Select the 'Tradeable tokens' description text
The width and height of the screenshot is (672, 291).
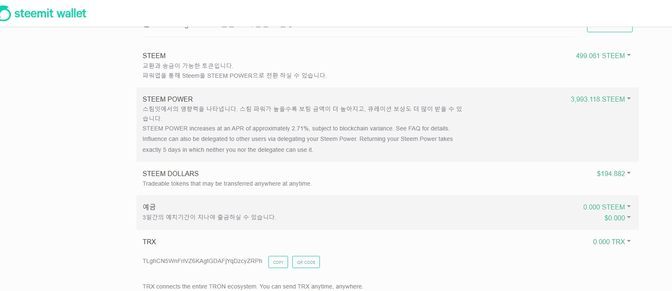(x=227, y=184)
